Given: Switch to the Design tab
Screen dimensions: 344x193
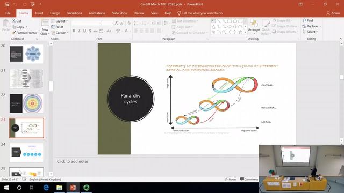Looking at the screenshot, I should [x=55, y=13].
